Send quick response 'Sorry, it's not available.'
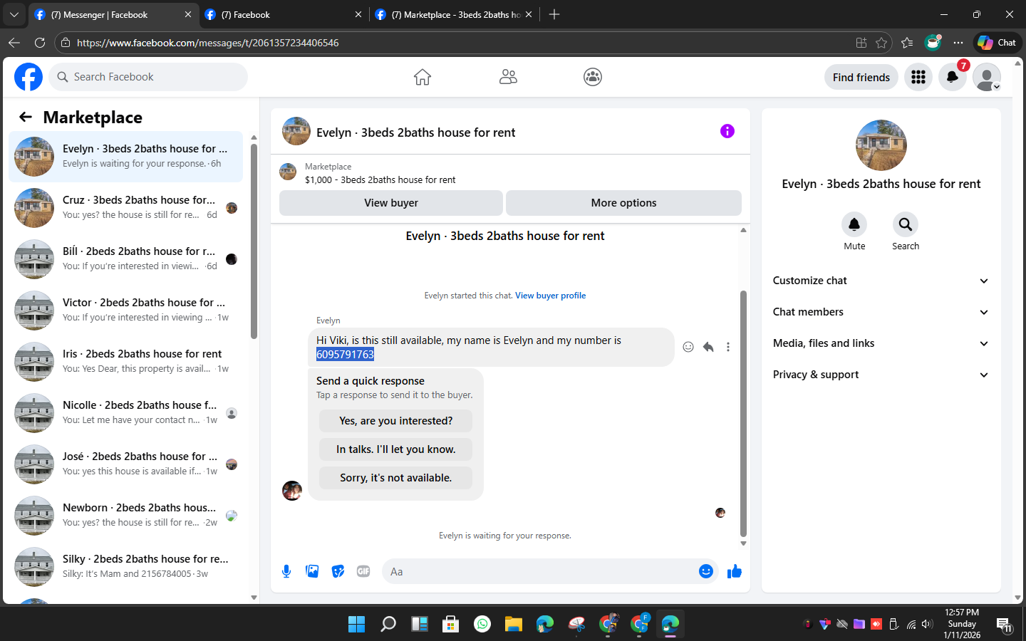Viewport: 1026px width, 641px height. (395, 478)
